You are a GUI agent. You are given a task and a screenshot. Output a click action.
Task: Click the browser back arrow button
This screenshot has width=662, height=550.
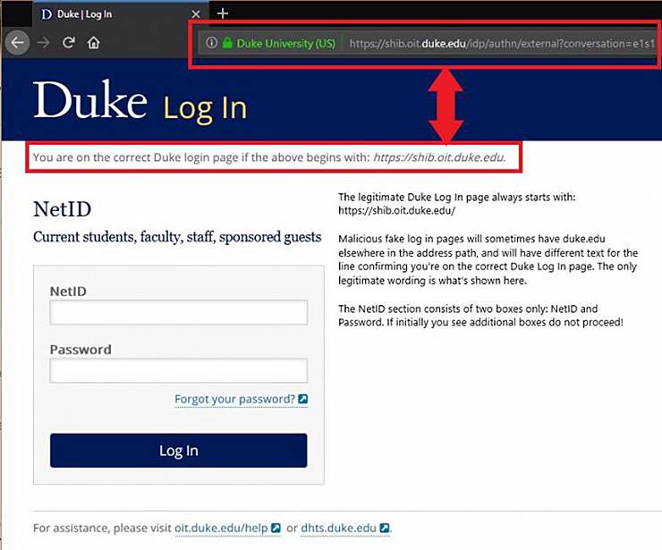click(17, 43)
